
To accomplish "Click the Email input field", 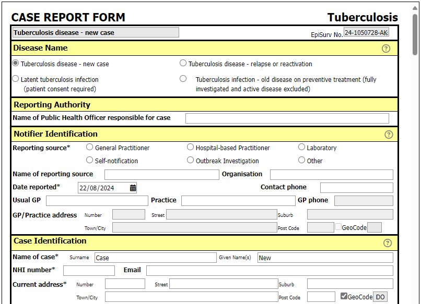I will click(x=270, y=271).
